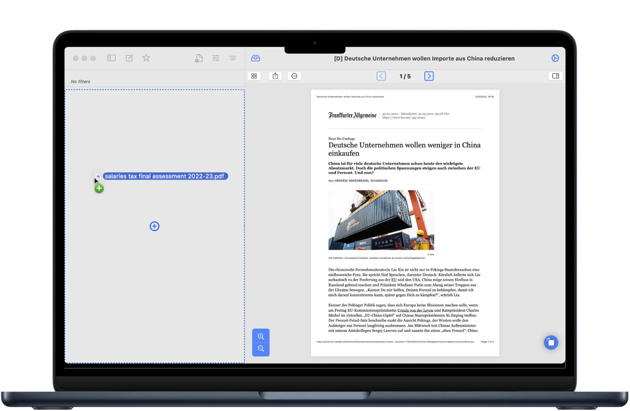Go to next page arrow
Image resolution: width=630 pixels, height=411 pixels.
tap(429, 76)
